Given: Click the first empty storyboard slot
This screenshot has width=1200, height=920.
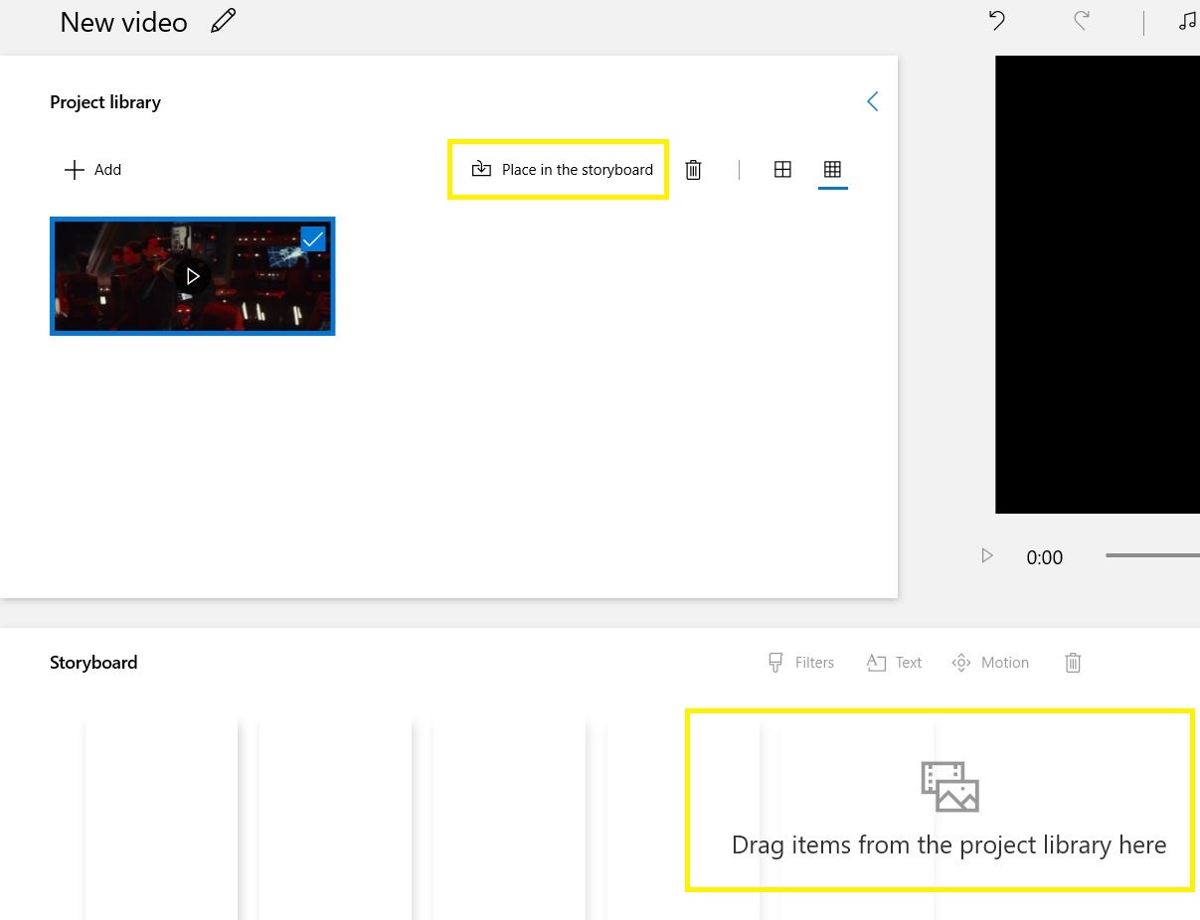Looking at the screenshot, I should point(161,815).
